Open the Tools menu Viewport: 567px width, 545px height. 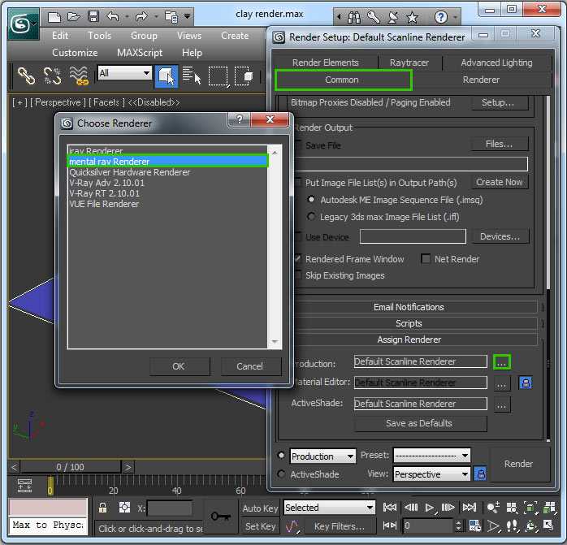click(x=99, y=36)
